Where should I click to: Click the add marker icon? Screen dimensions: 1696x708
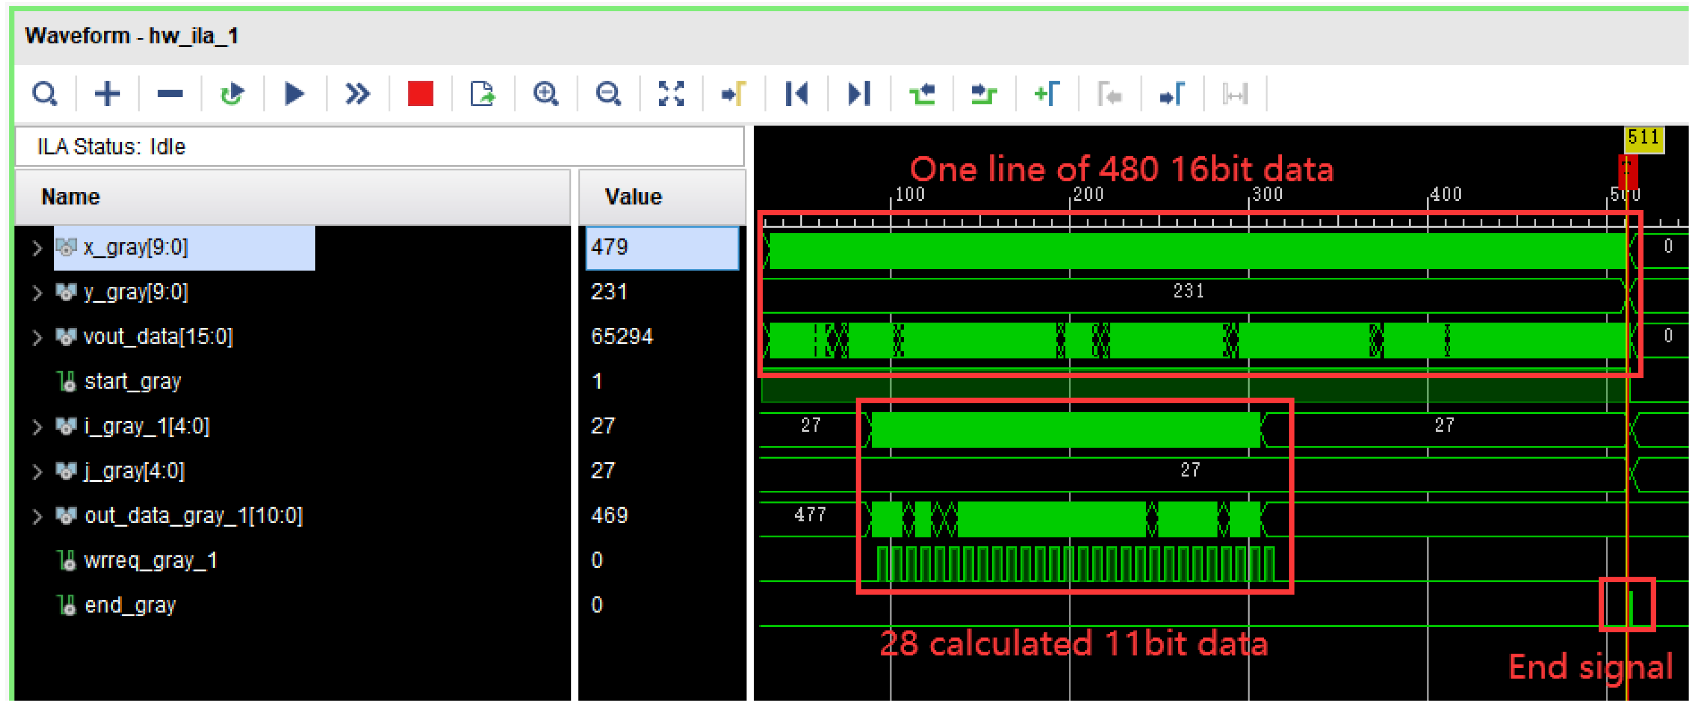1047,94
